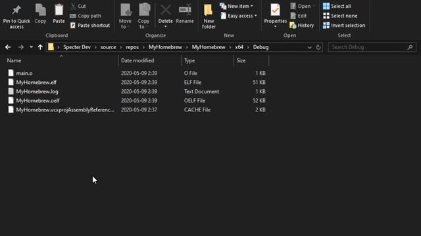This screenshot has width=421, height=236.
Task: Go up one folder level
Action: (x=40, y=47)
